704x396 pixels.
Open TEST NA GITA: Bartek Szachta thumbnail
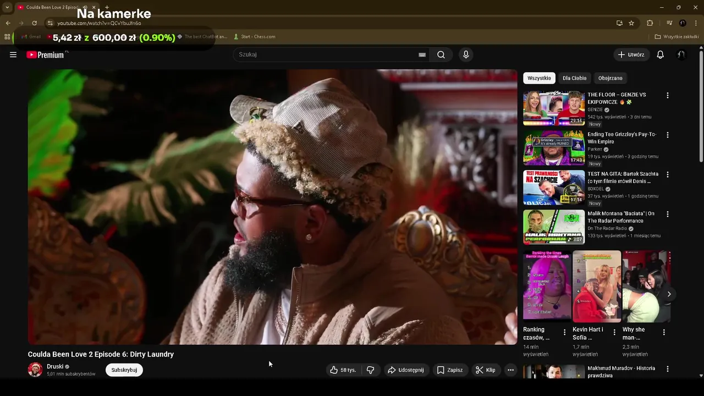pos(554,188)
